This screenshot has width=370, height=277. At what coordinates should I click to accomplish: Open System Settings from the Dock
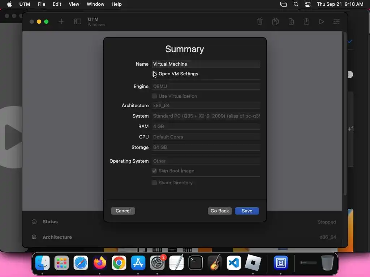(x=158, y=263)
